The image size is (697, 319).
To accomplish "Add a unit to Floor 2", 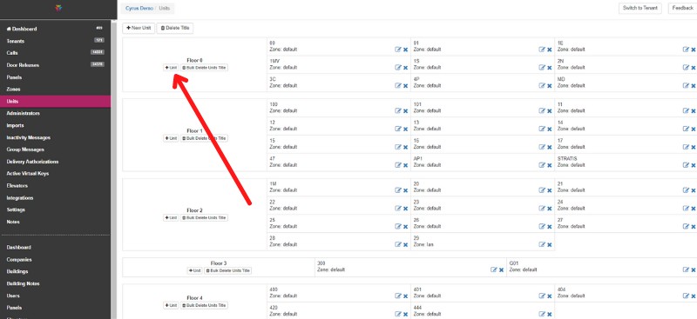I will pos(171,218).
